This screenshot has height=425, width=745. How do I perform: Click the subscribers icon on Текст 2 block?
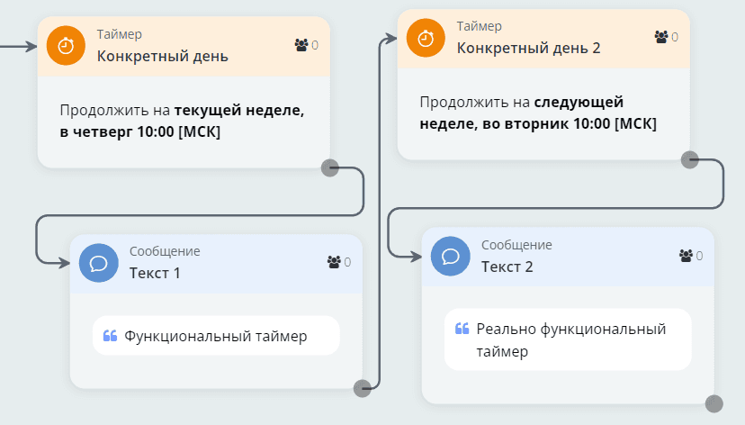[x=686, y=255]
